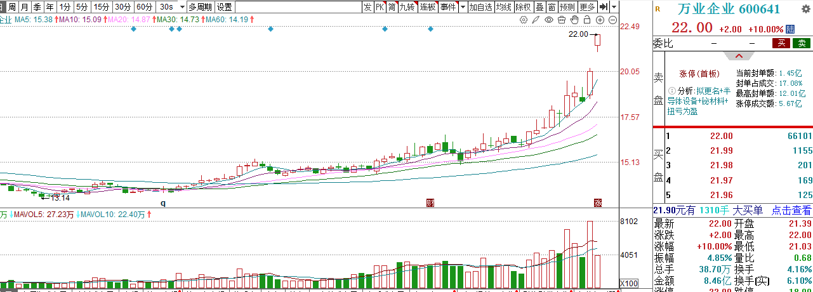
Task: Click the 叠 overlay button
Action: 539,7
